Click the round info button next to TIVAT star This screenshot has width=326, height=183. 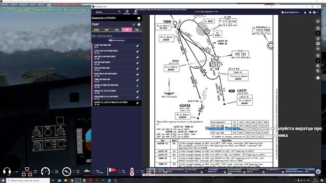point(139,24)
